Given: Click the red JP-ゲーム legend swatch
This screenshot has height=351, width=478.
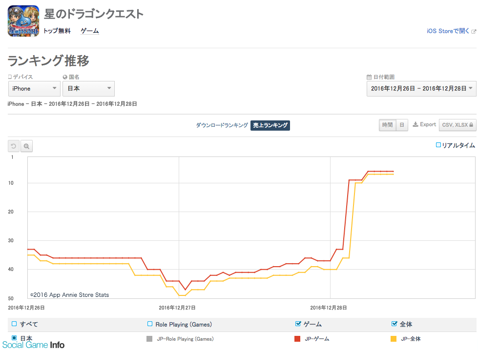Looking at the screenshot, I should [297, 339].
